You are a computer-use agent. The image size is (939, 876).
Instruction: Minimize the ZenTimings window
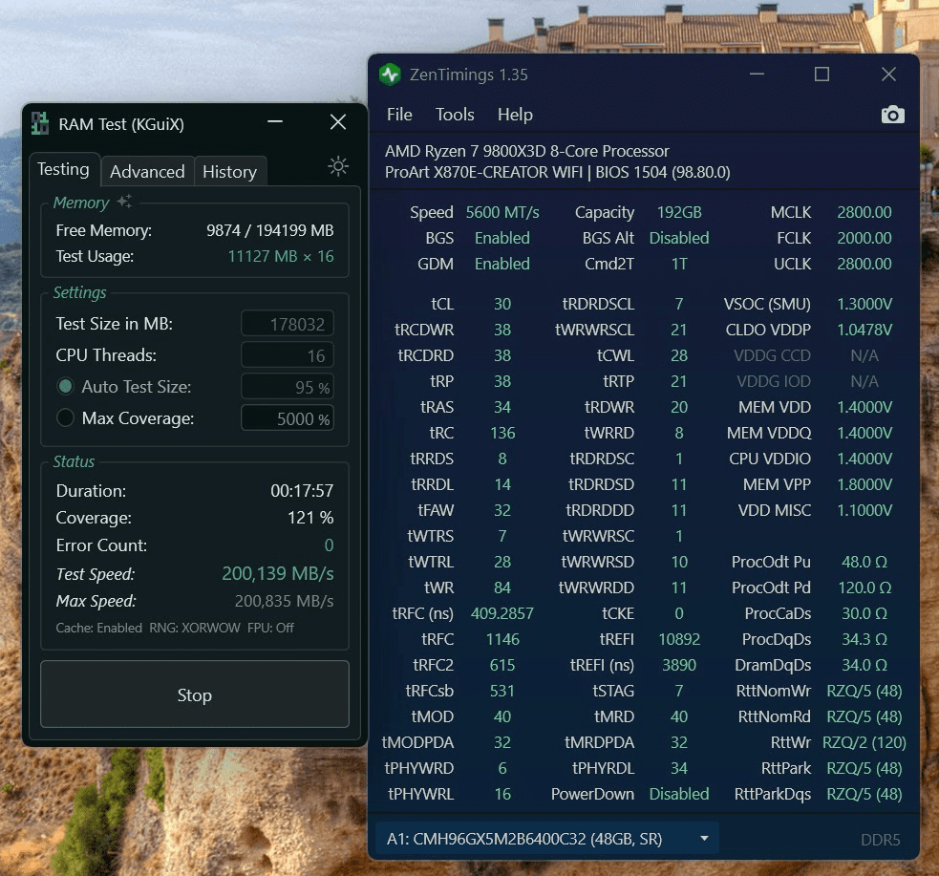tap(757, 75)
